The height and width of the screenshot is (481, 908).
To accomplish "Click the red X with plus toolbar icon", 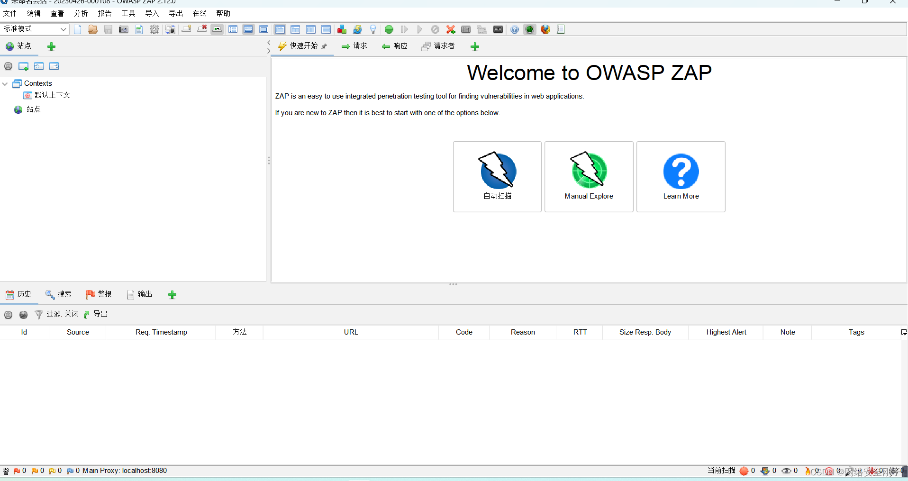I will (x=451, y=29).
